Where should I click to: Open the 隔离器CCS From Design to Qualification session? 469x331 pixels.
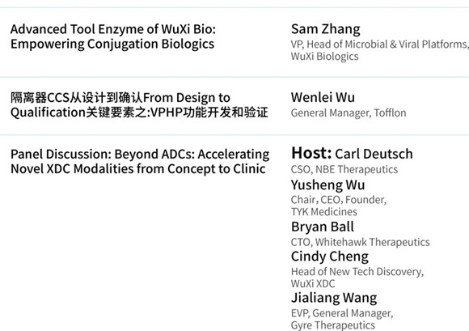tap(139, 105)
